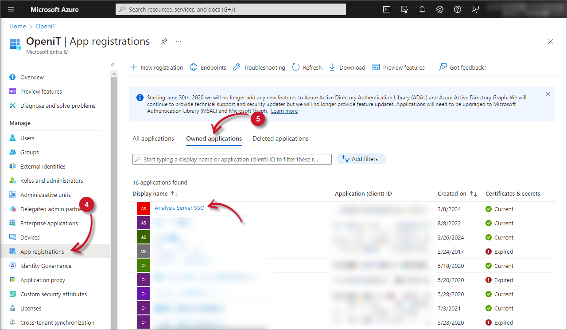
Task: Switch to the Deleted applications tab
Action: click(280, 138)
